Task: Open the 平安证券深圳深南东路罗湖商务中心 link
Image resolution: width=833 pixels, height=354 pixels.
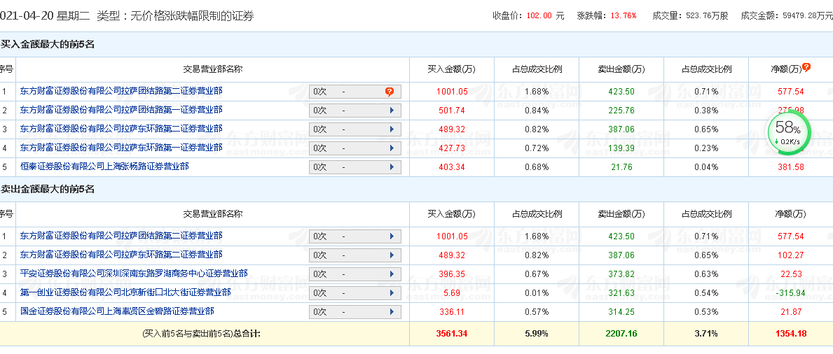Action: coord(134,274)
